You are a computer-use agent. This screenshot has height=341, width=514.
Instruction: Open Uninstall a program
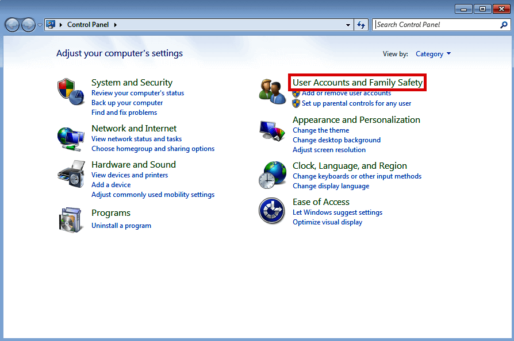click(121, 226)
